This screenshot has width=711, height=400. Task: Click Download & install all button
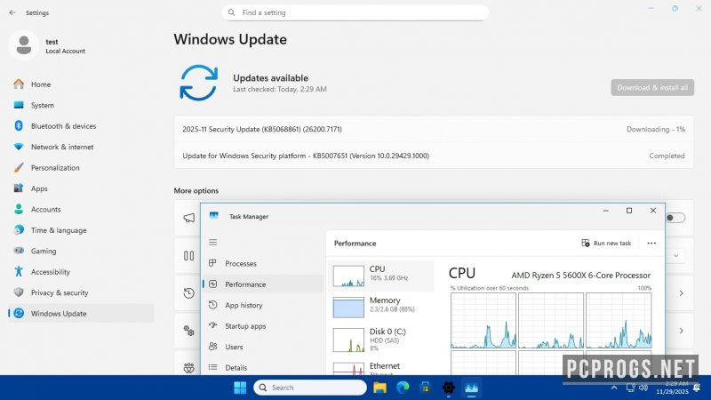652,87
